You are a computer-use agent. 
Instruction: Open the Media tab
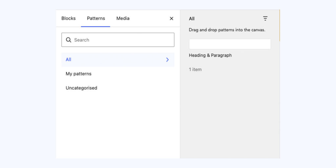point(123,18)
